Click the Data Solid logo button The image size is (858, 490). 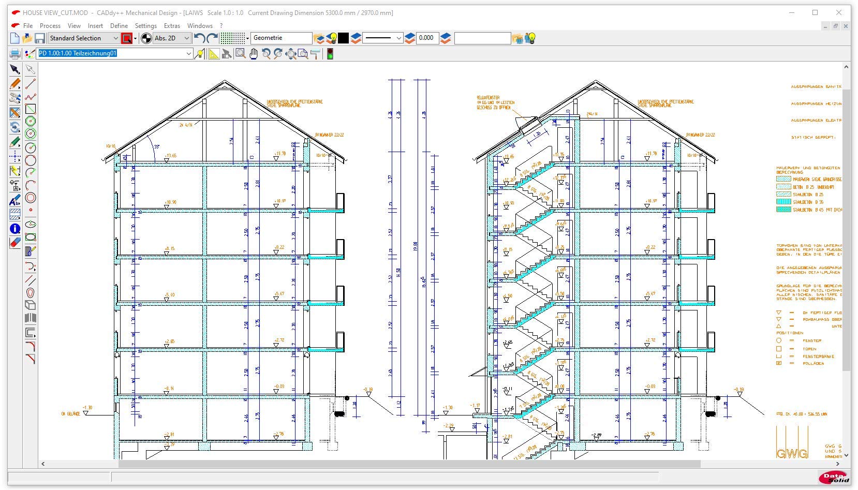coord(833,477)
